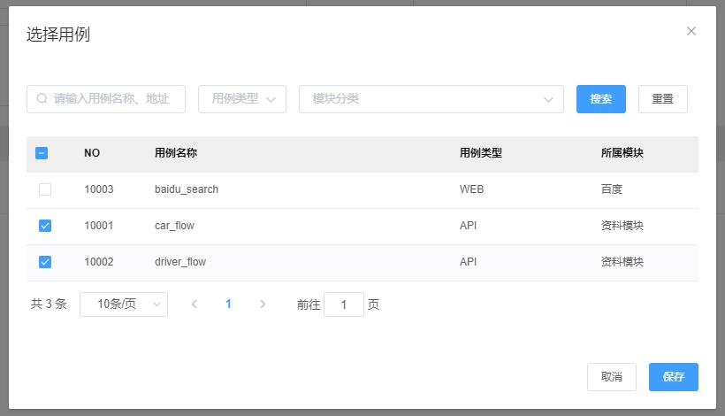Click the number 10003 cell
The width and height of the screenshot is (725, 416).
pyautogui.click(x=99, y=189)
